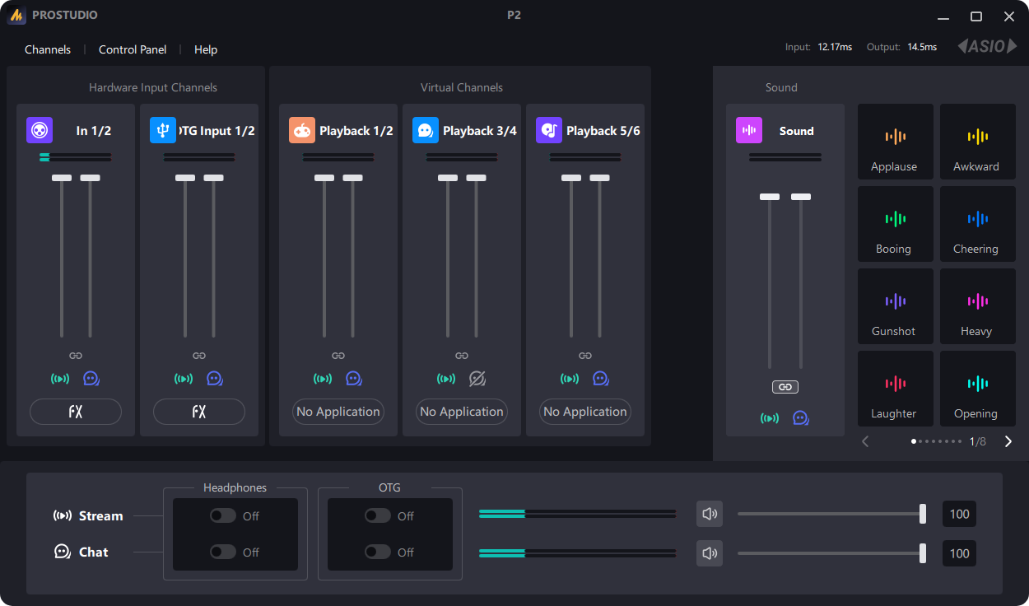1029x606 pixels.
Task: Toggle stream routing on Playback 1/2
Action: (323, 379)
